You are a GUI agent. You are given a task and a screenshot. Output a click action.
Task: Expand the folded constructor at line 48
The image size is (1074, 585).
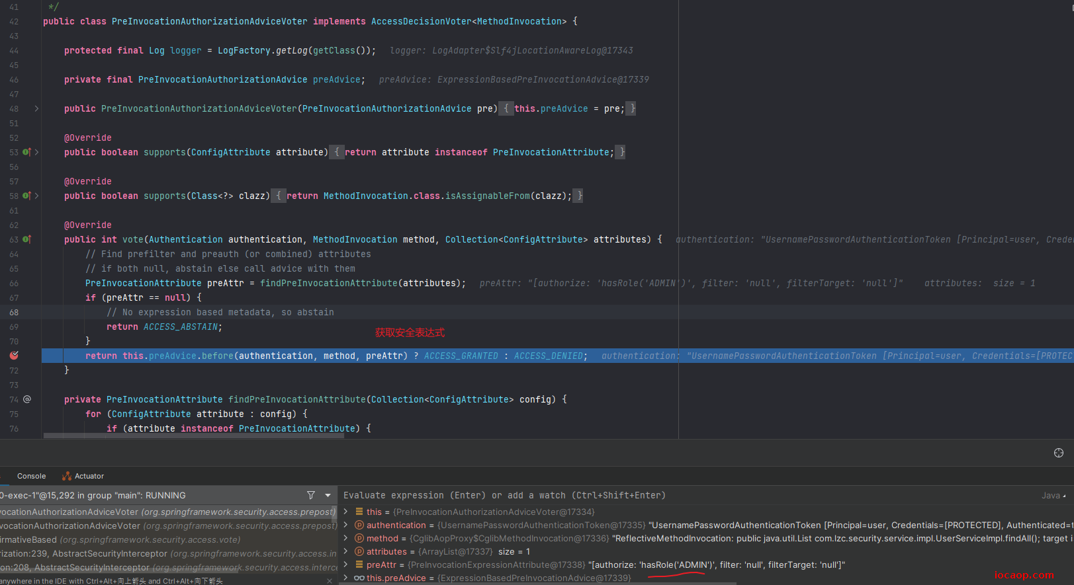(x=36, y=108)
